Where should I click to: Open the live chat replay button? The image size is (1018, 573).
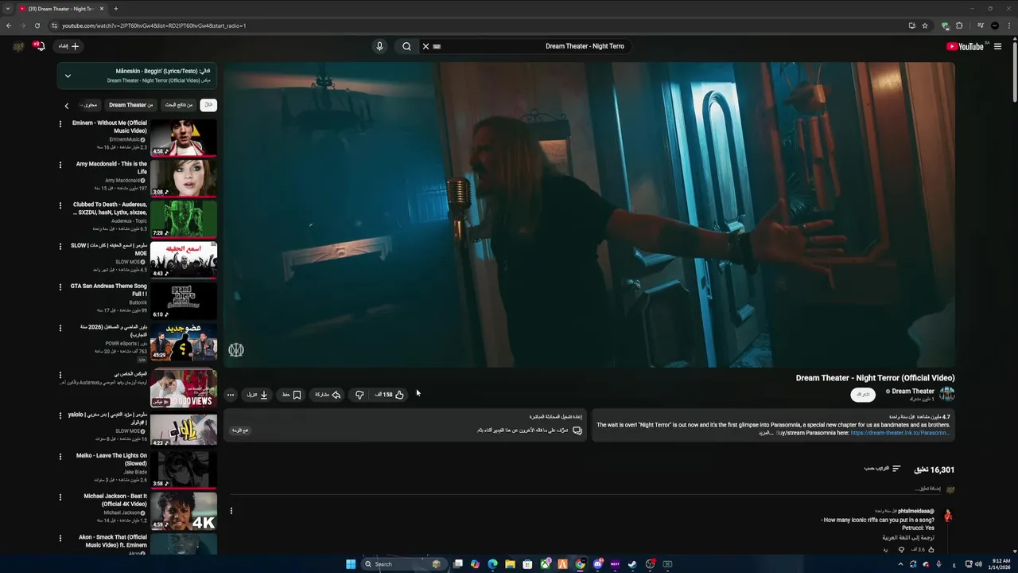[239, 431]
